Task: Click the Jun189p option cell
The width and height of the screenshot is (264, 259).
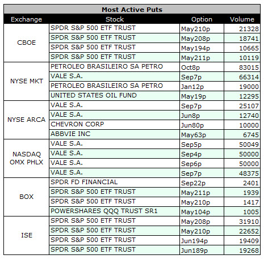Action: pos(202,250)
